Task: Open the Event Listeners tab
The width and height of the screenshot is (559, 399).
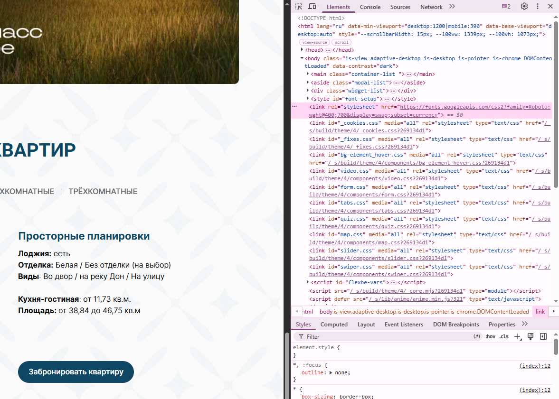Action: (404, 324)
